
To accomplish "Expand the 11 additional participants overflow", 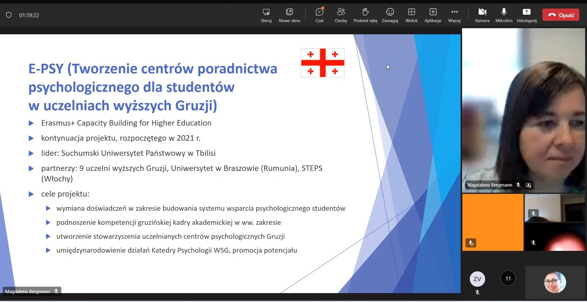I will tap(508, 278).
